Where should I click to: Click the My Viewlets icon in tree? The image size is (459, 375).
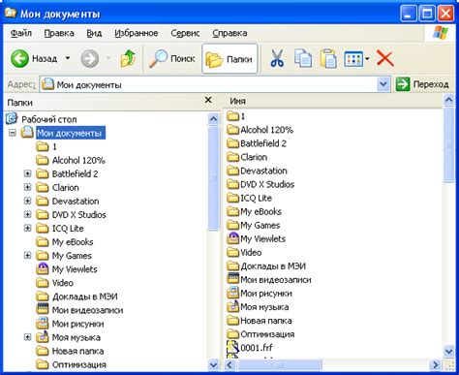pos(43,269)
